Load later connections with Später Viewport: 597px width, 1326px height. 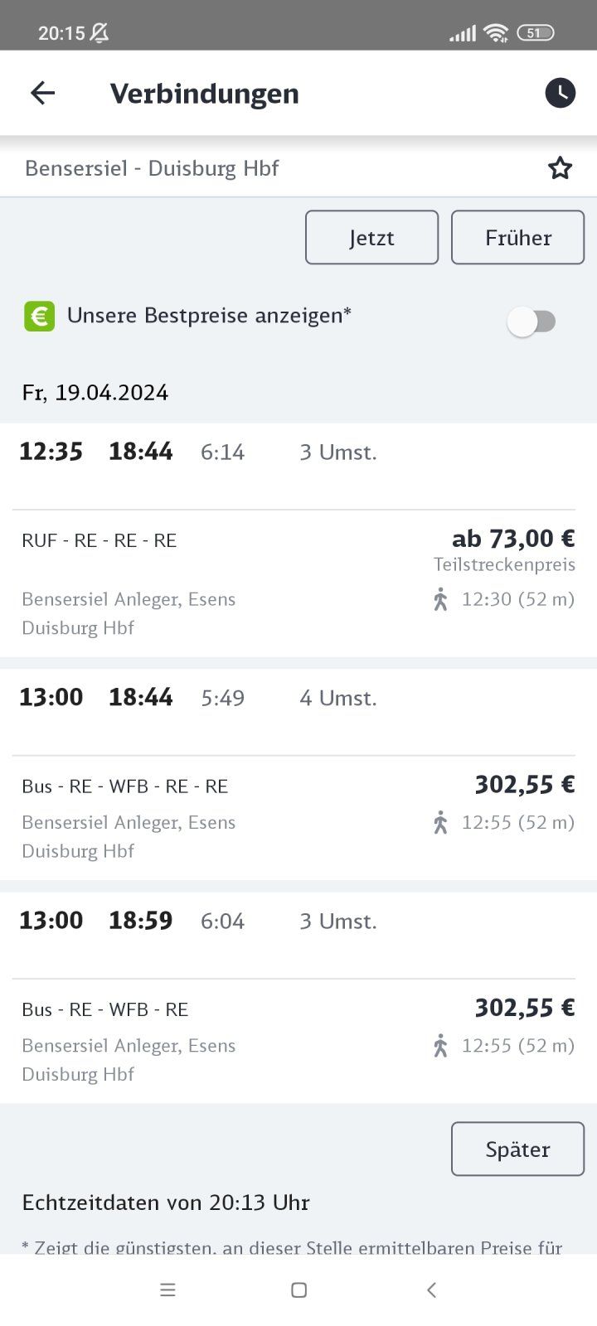coord(517,1149)
